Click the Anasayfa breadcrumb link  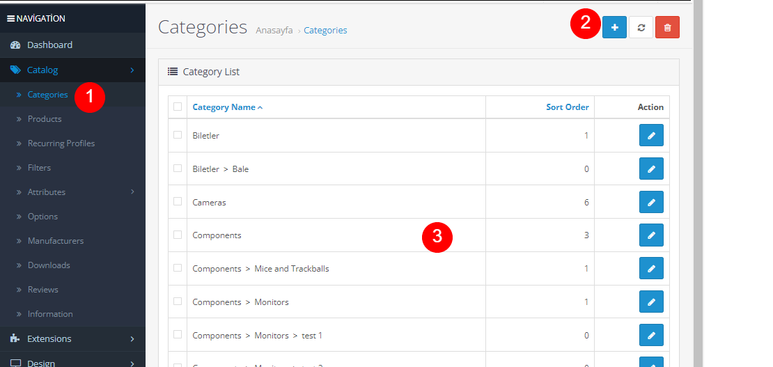pyautogui.click(x=274, y=31)
